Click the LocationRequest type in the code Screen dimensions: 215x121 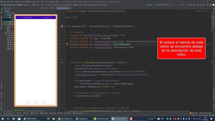121,44
